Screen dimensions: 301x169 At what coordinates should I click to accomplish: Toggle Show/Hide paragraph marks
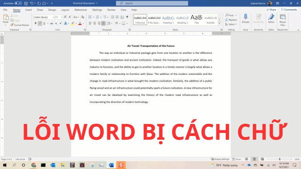(x=127, y=17)
